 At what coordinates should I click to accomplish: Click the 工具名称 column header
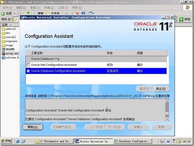(68, 53)
